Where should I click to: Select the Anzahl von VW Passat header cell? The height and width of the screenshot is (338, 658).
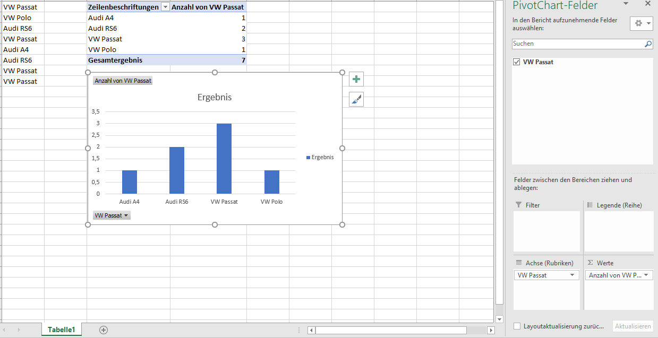(x=208, y=7)
